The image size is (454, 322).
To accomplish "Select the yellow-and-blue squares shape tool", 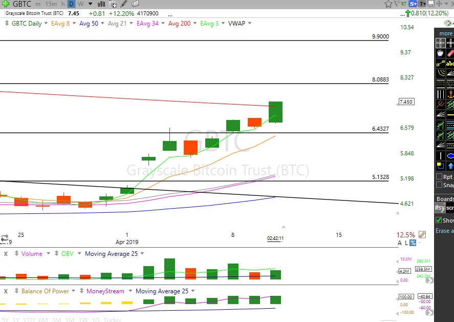I will click(440, 166).
